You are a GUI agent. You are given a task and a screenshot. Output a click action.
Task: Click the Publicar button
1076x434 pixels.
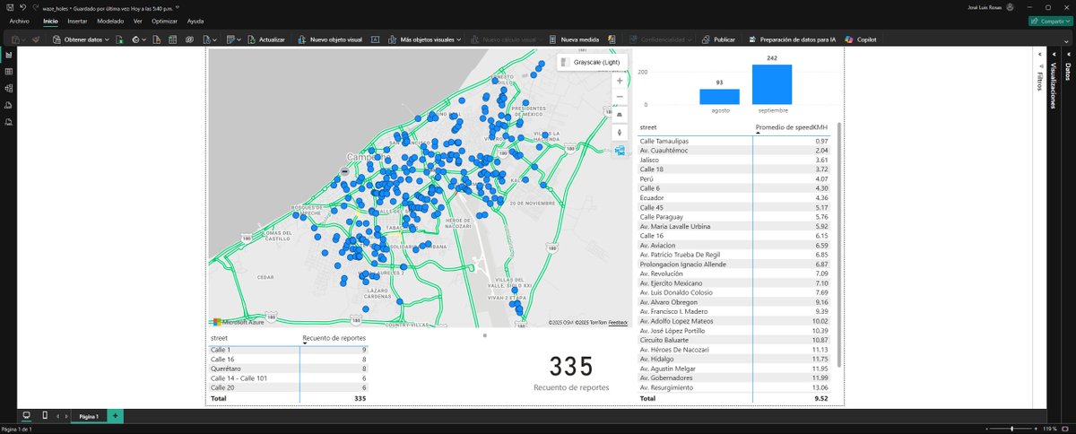click(718, 39)
